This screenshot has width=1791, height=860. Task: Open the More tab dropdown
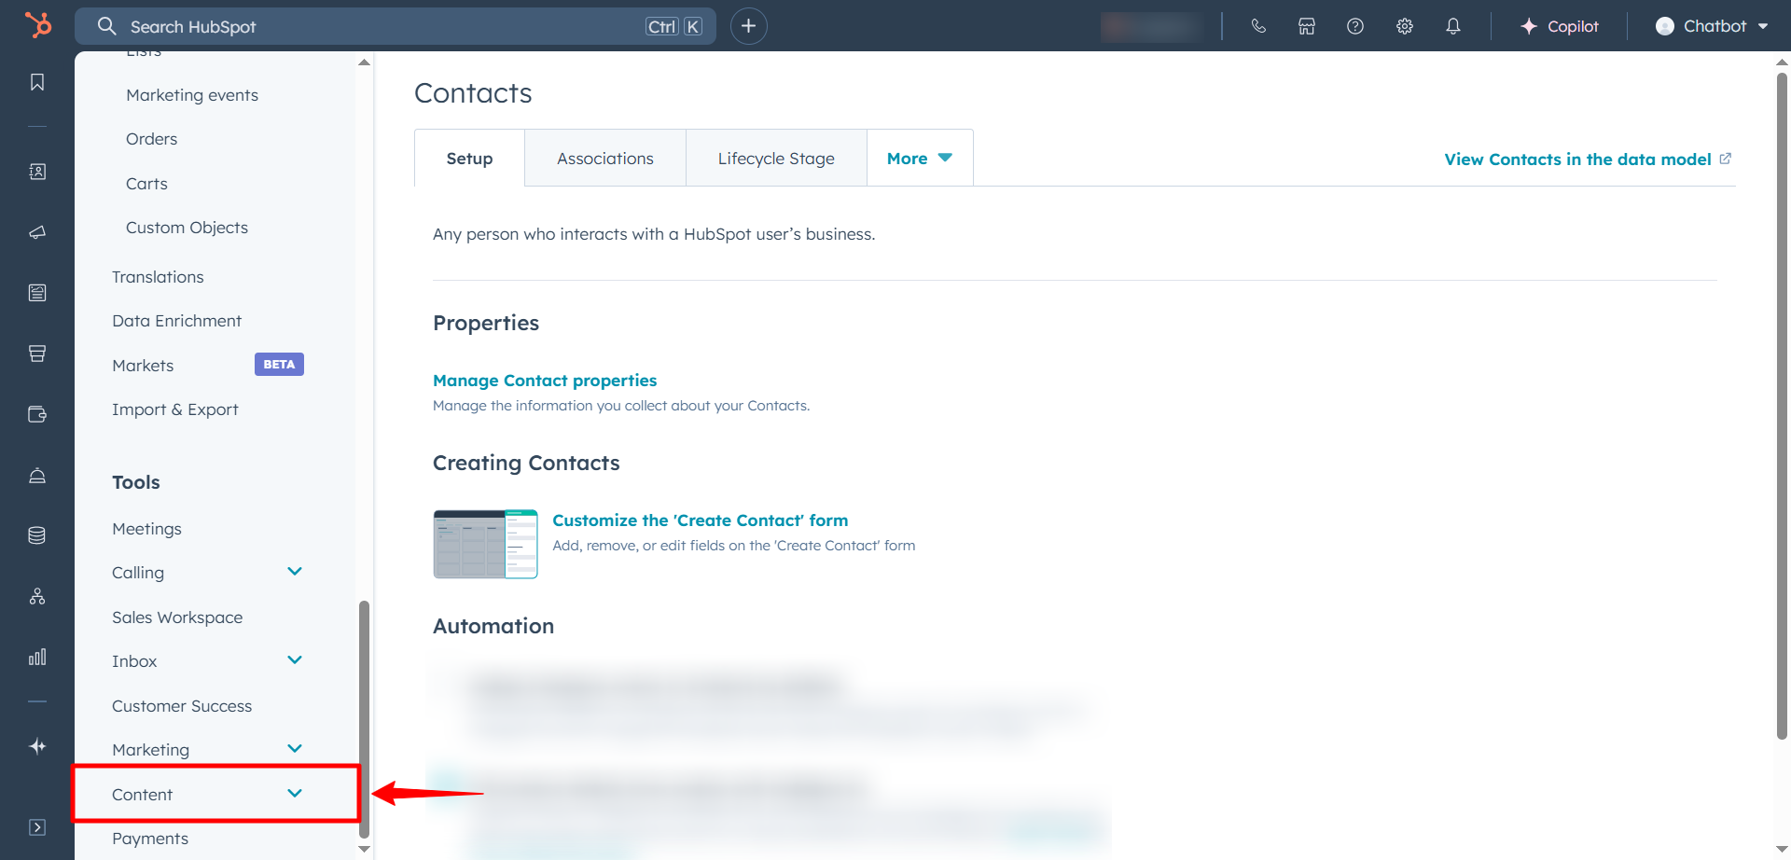click(x=920, y=159)
